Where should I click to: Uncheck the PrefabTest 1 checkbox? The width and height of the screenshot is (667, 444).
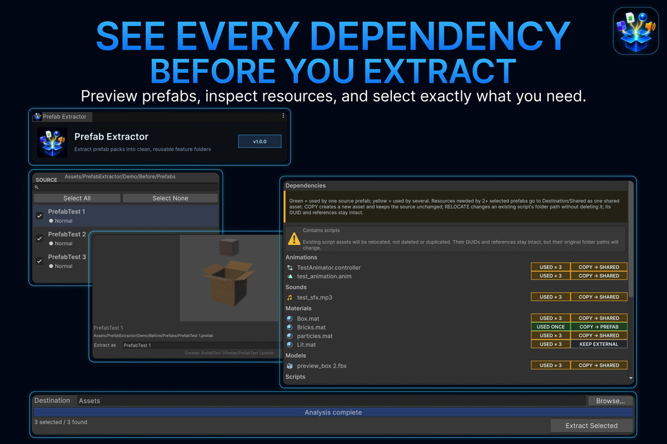click(x=39, y=216)
